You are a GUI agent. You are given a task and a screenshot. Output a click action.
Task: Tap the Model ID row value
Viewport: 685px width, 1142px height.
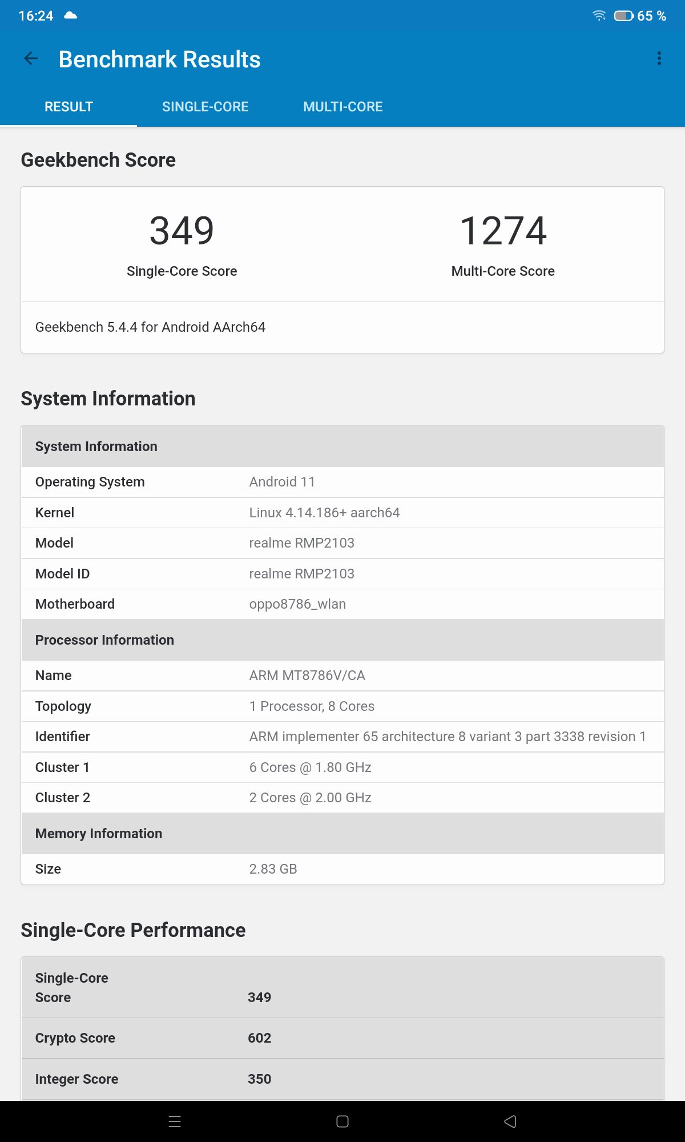pyautogui.click(x=301, y=574)
